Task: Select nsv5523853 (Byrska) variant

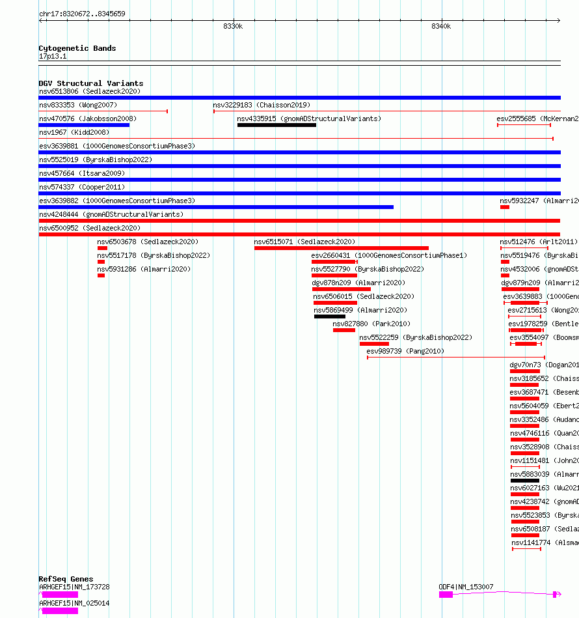Action: pos(545,515)
